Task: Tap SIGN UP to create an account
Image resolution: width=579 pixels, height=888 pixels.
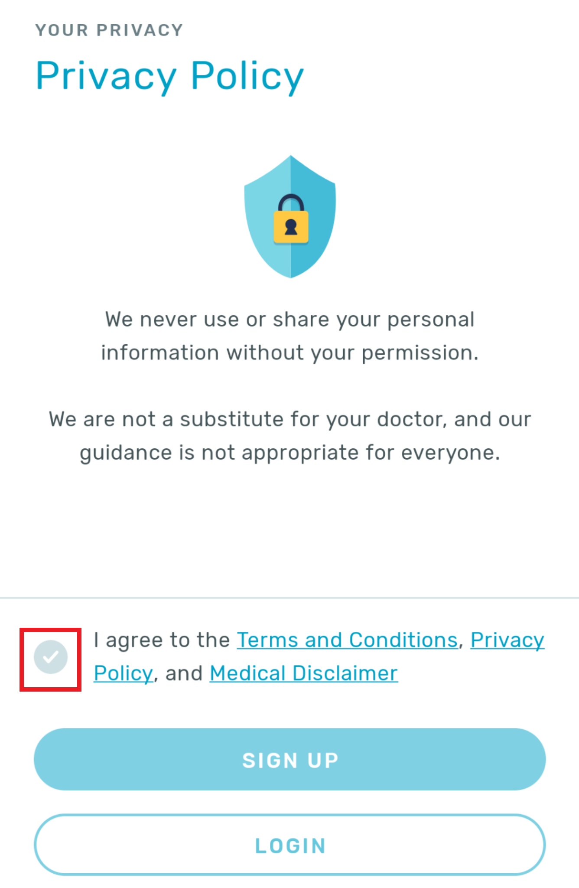Action: click(x=289, y=759)
